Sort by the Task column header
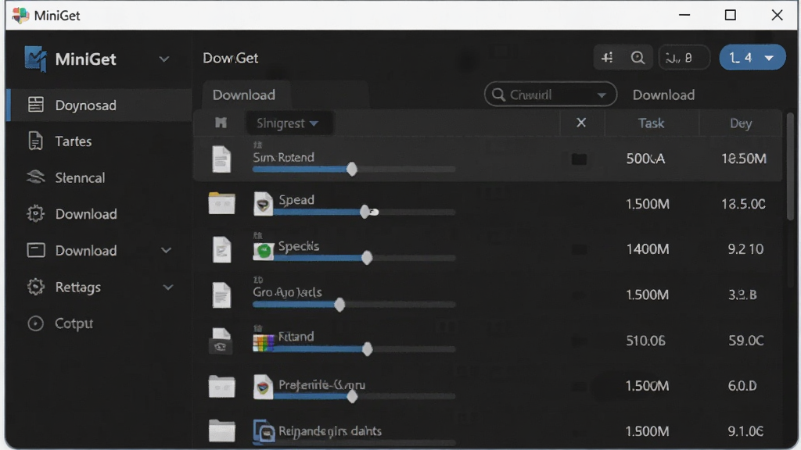801x450 pixels. click(x=652, y=123)
